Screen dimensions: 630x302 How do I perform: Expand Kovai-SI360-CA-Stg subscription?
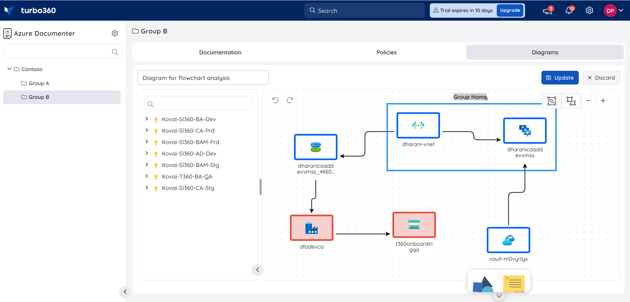point(147,188)
